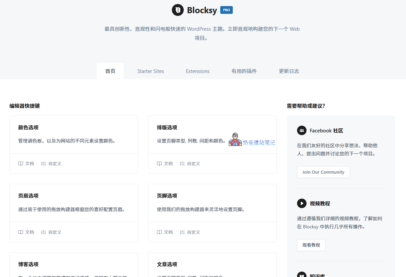
Task: Click the documentation book icon under 颜色选项
Action: click(x=20, y=163)
